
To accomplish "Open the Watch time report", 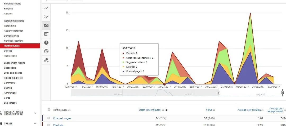I will click(x=10, y=26).
